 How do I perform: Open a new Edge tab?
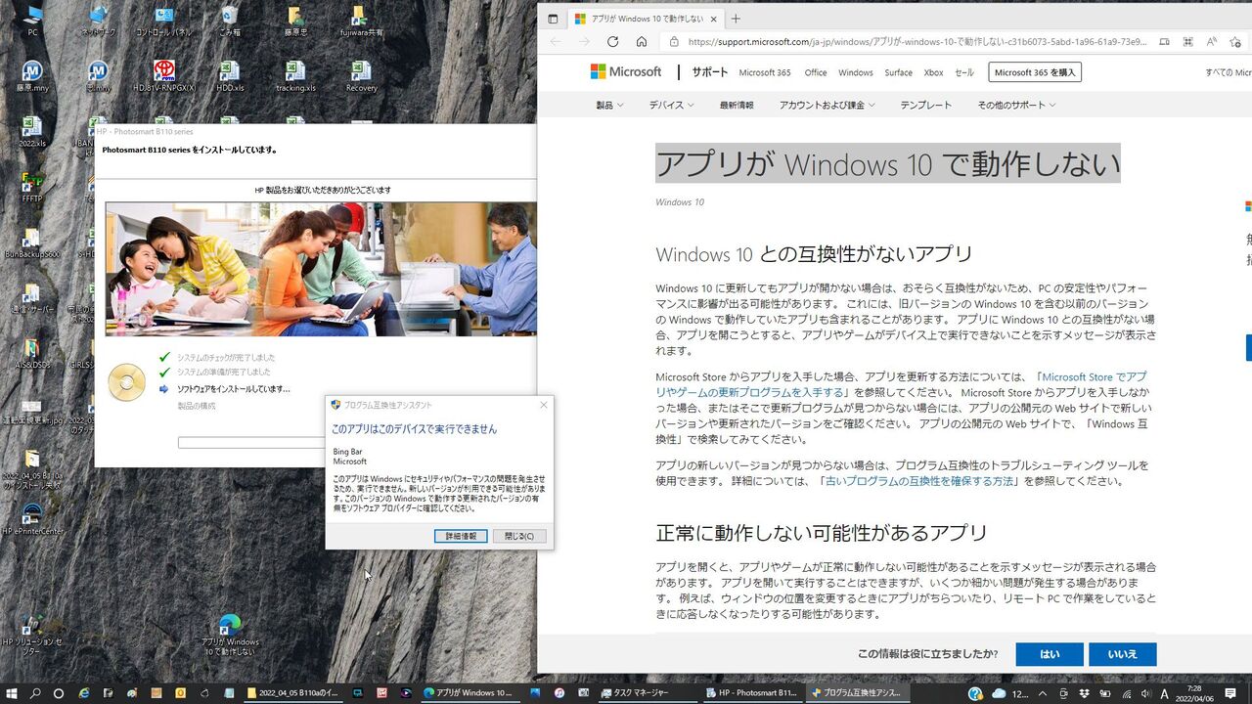736,19
